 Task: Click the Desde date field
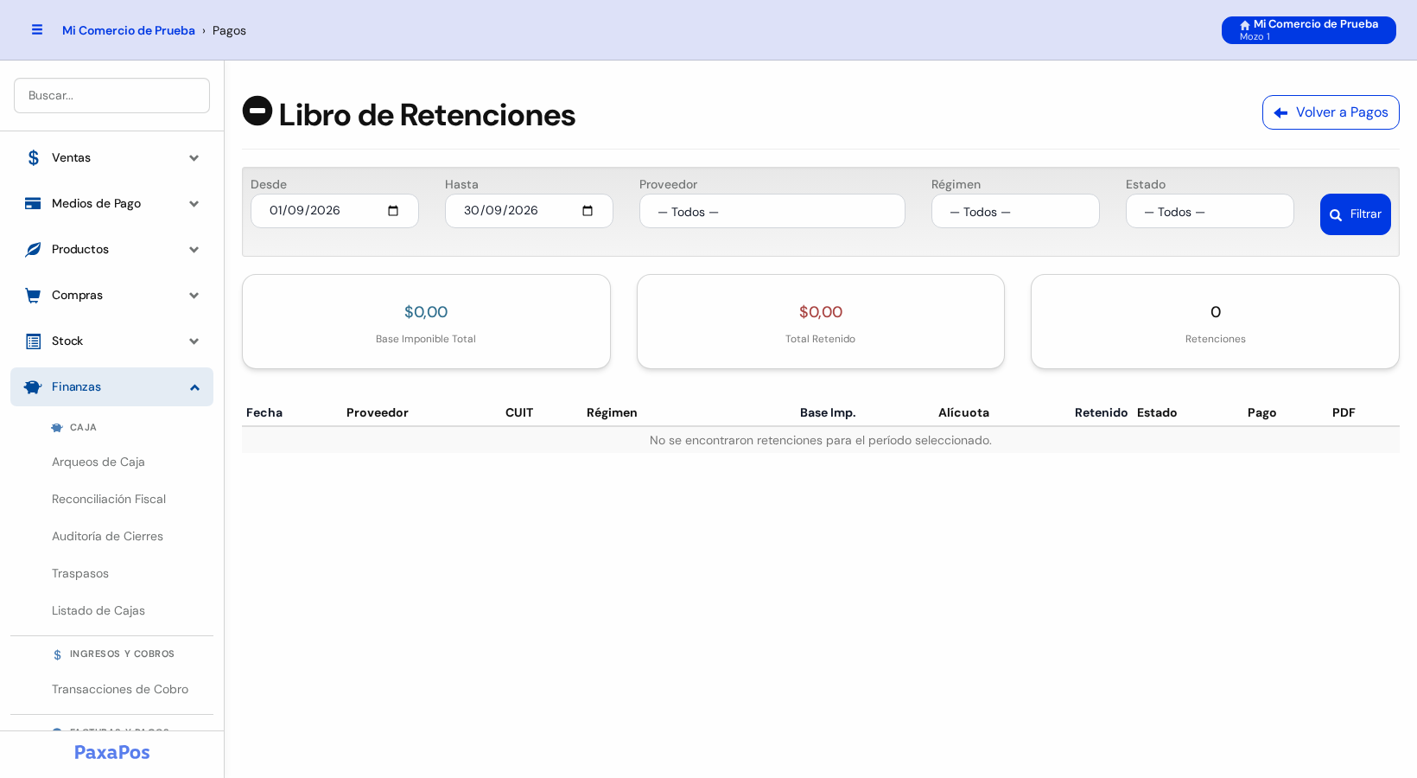coord(334,211)
